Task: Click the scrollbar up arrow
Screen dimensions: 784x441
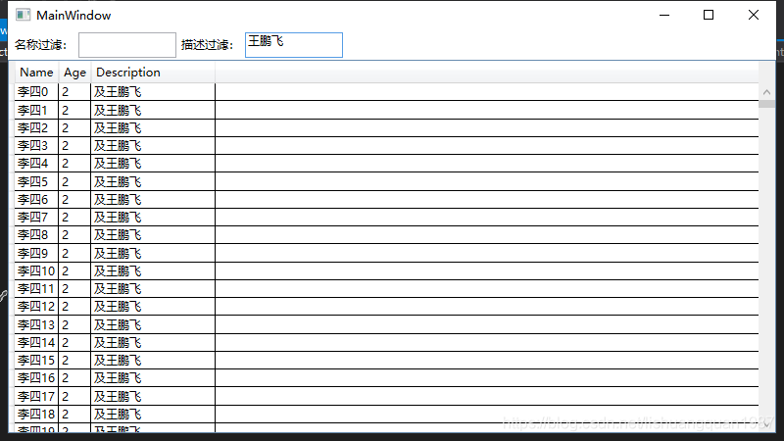Action: pos(764,91)
